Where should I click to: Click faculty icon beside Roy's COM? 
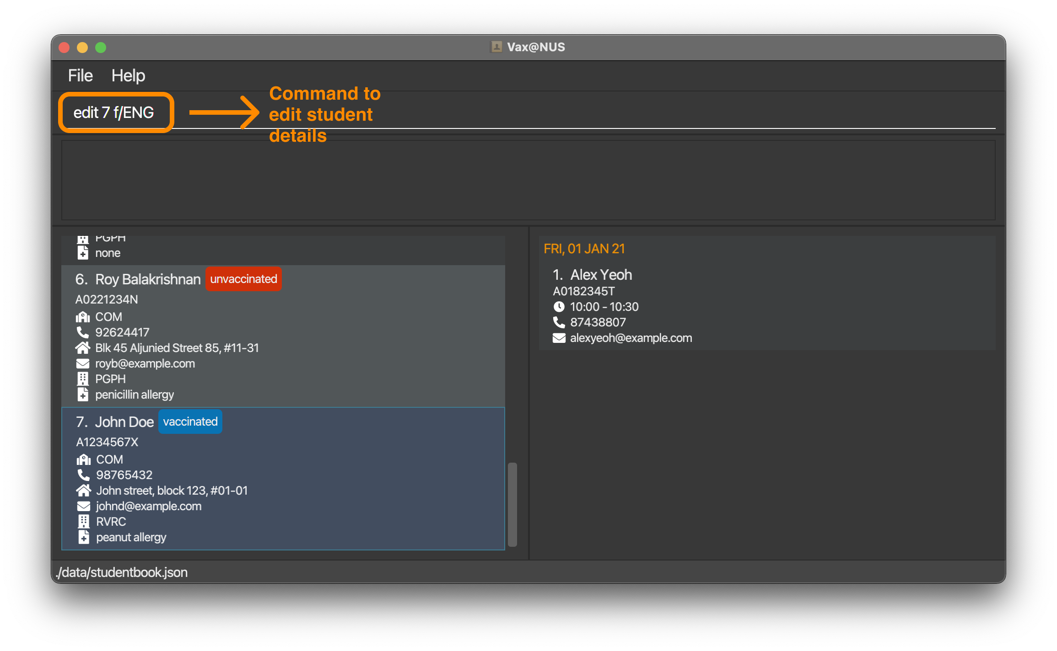(x=83, y=317)
